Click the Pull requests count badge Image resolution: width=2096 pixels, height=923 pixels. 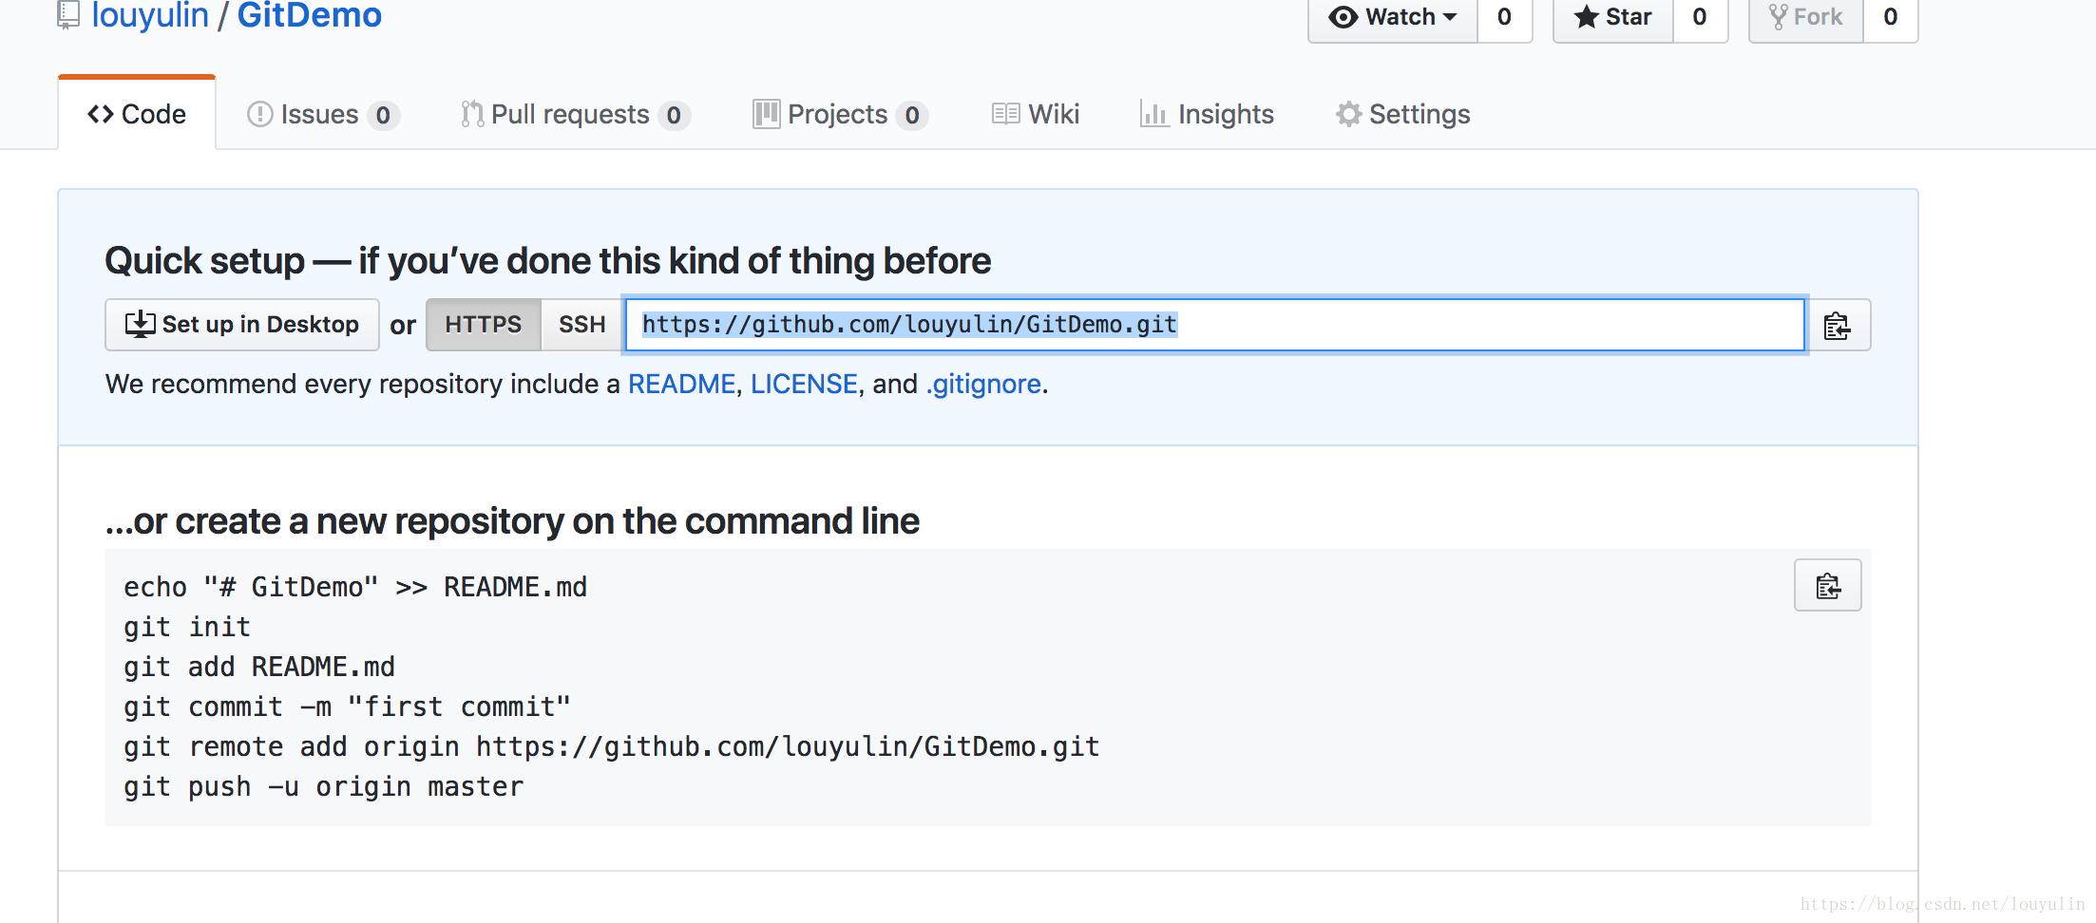(x=674, y=115)
